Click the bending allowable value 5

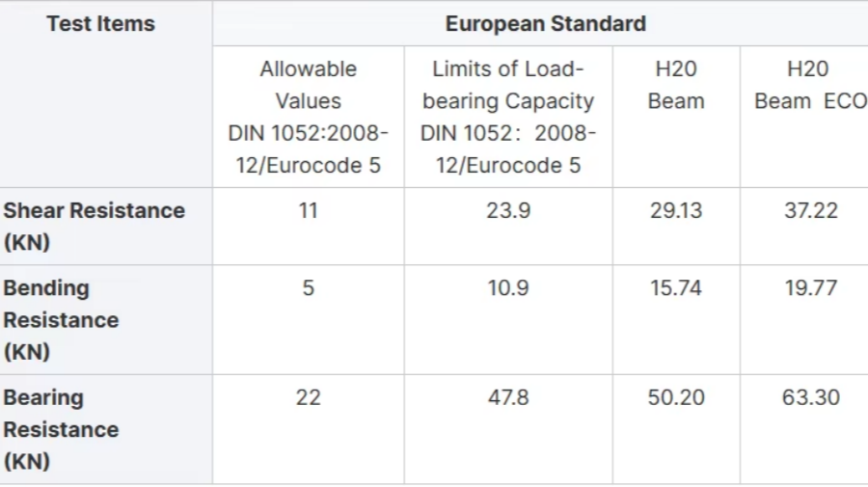pyautogui.click(x=308, y=288)
